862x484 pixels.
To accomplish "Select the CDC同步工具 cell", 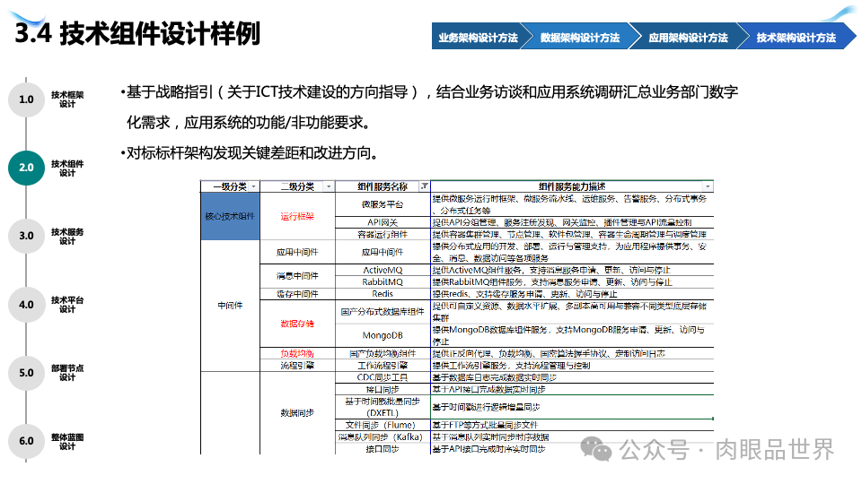I will click(x=383, y=377).
